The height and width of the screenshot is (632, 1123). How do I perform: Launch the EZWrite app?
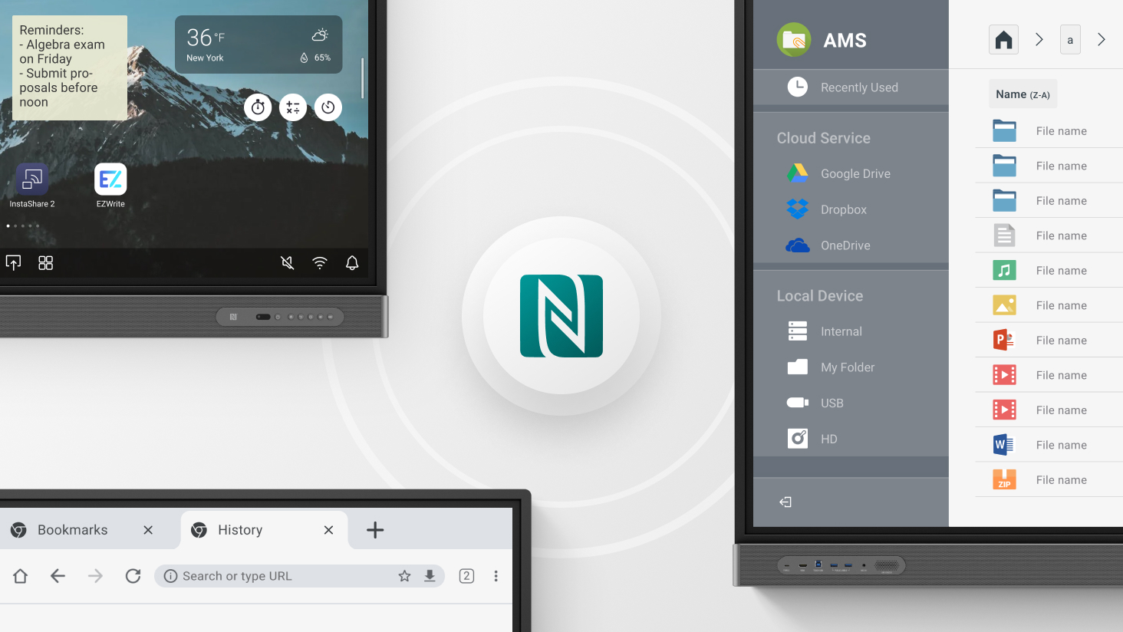pos(110,179)
